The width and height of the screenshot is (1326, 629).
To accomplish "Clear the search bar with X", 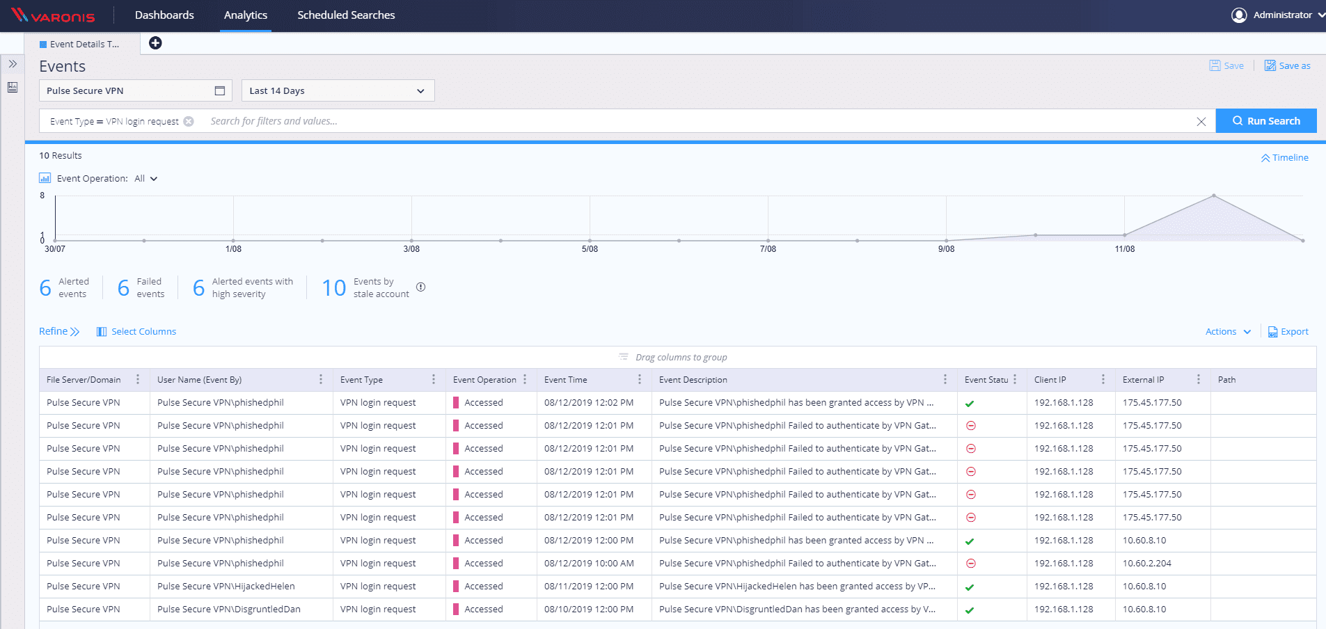I will point(1201,121).
